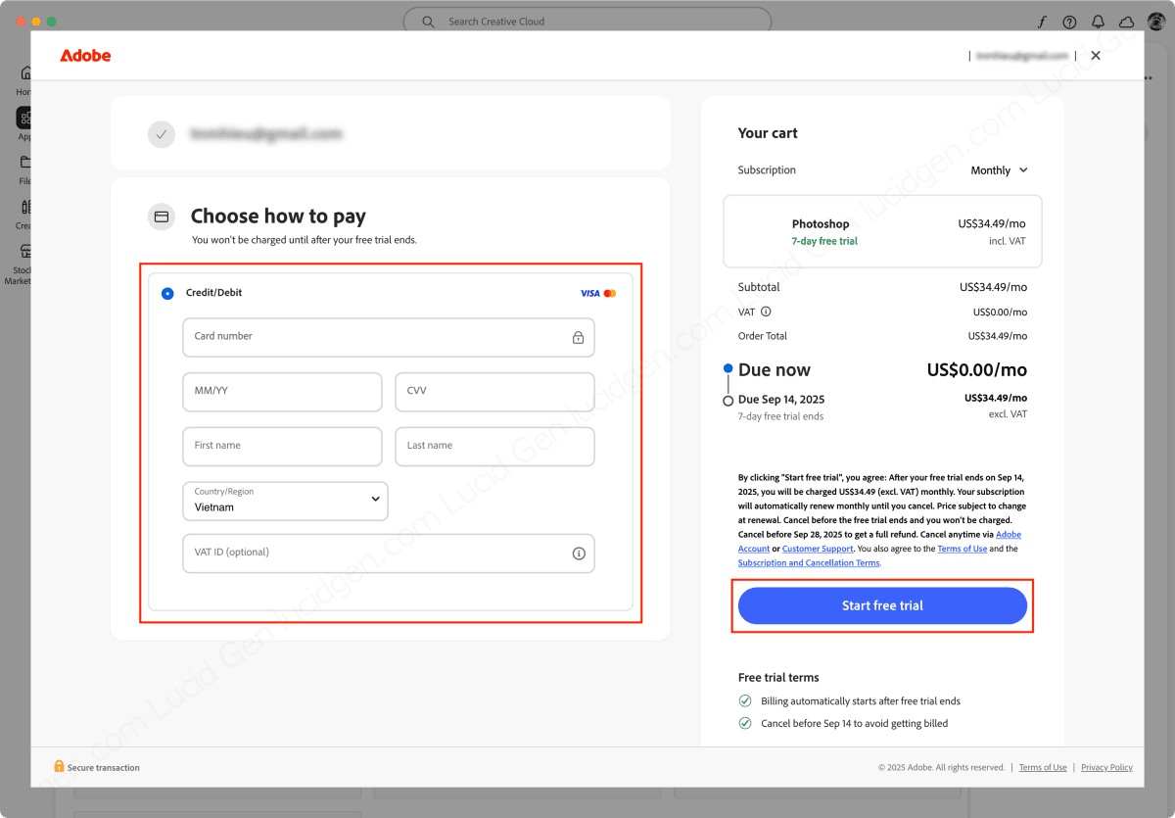Click the Privacy Policy footer link

1106,767
